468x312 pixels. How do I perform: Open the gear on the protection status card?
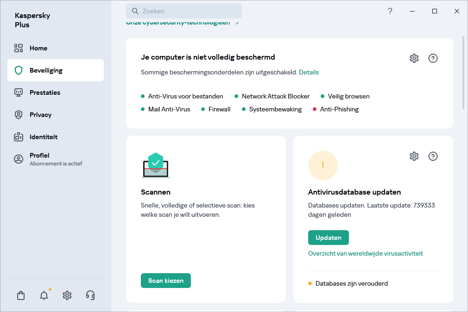[x=414, y=58]
